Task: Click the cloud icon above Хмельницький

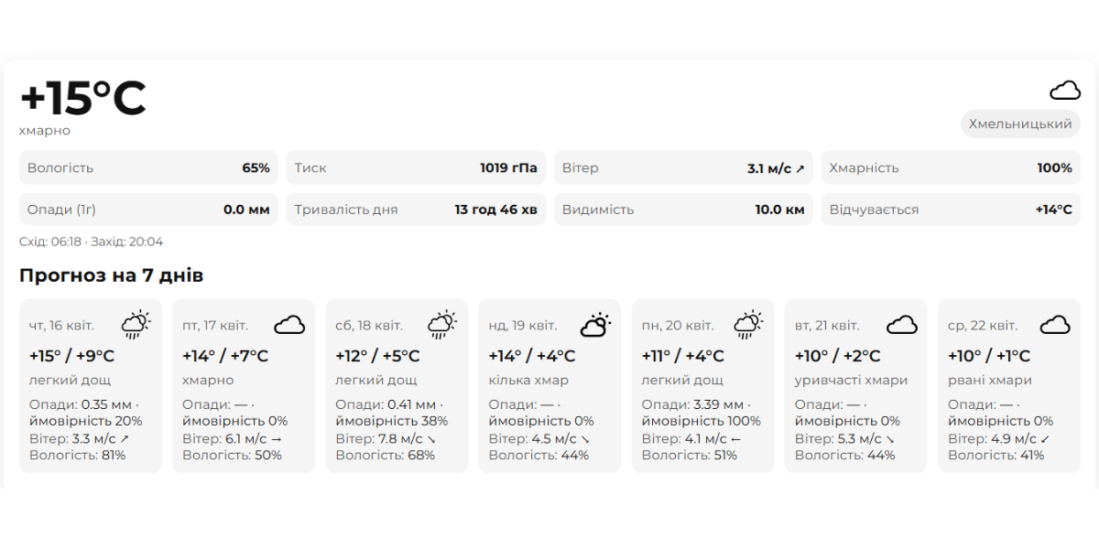Action: click(1064, 90)
